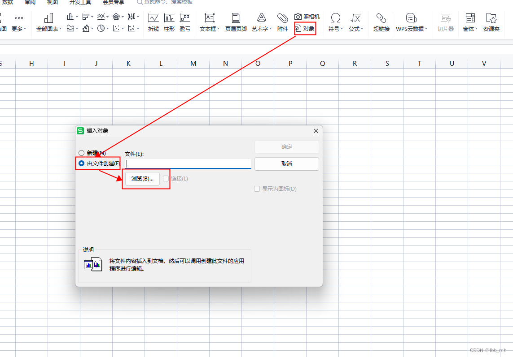Expand the 符号 dropdown arrow

tap(342, 29)
